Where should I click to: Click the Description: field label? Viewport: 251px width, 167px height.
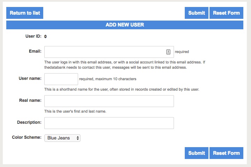(x=29, y=122)
